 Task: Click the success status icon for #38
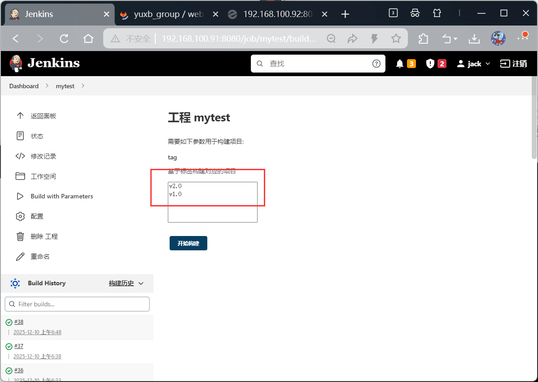[9, 322]
